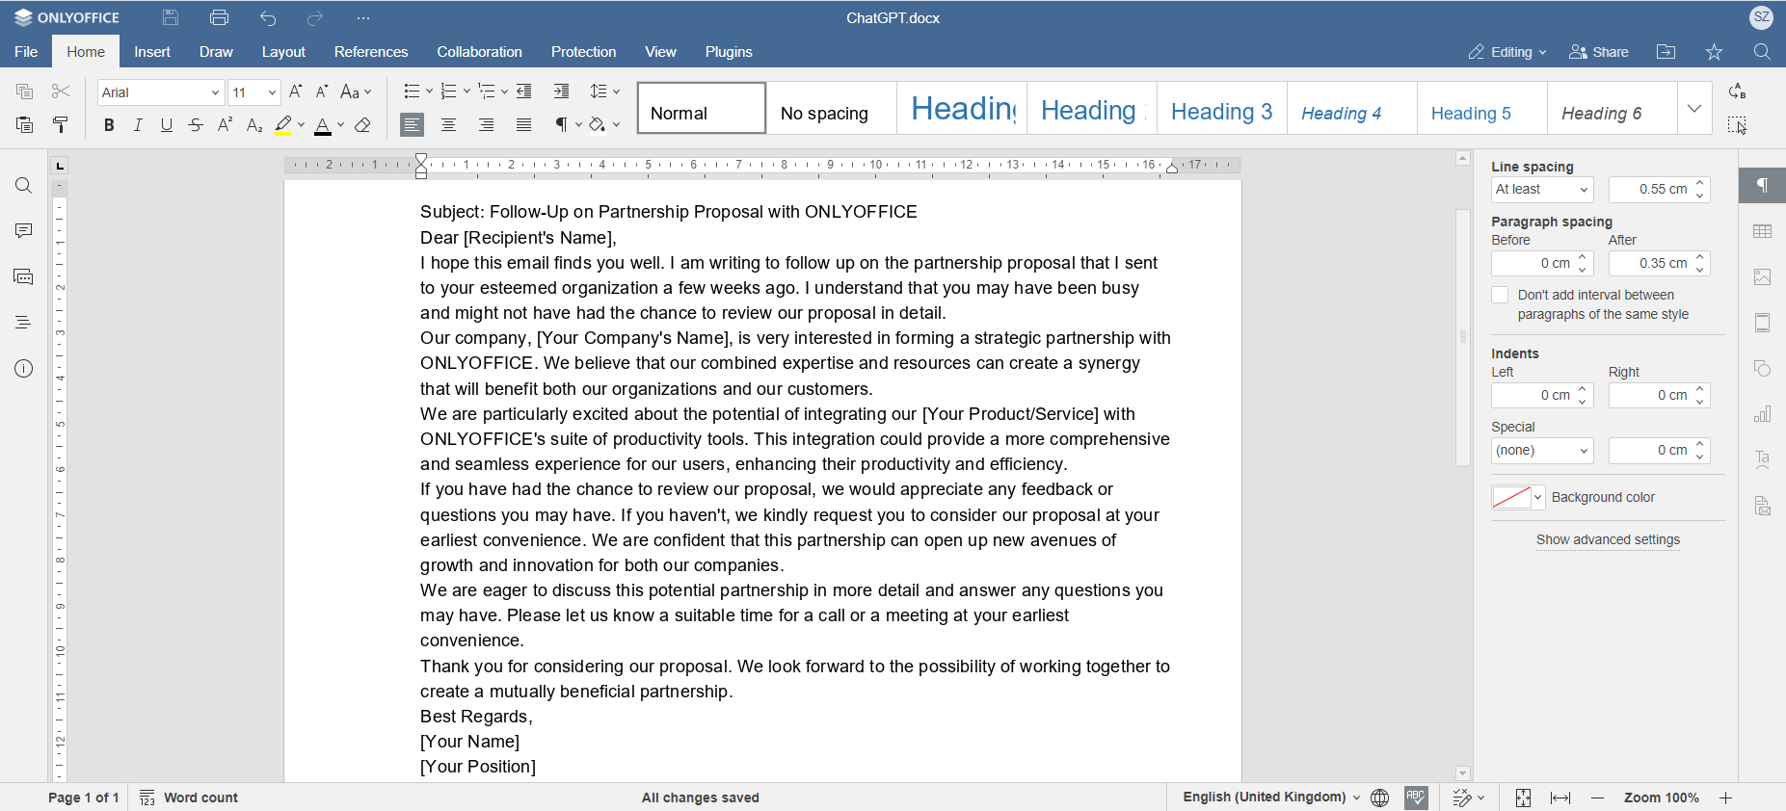Expand the paragraph styles gallery
This screenshot has height=811, width=1786.
pos(1694,108)
